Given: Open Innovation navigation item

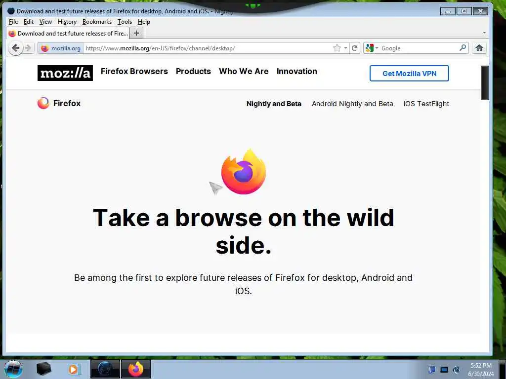Looking at the screenshot, I should pos(297,71).
